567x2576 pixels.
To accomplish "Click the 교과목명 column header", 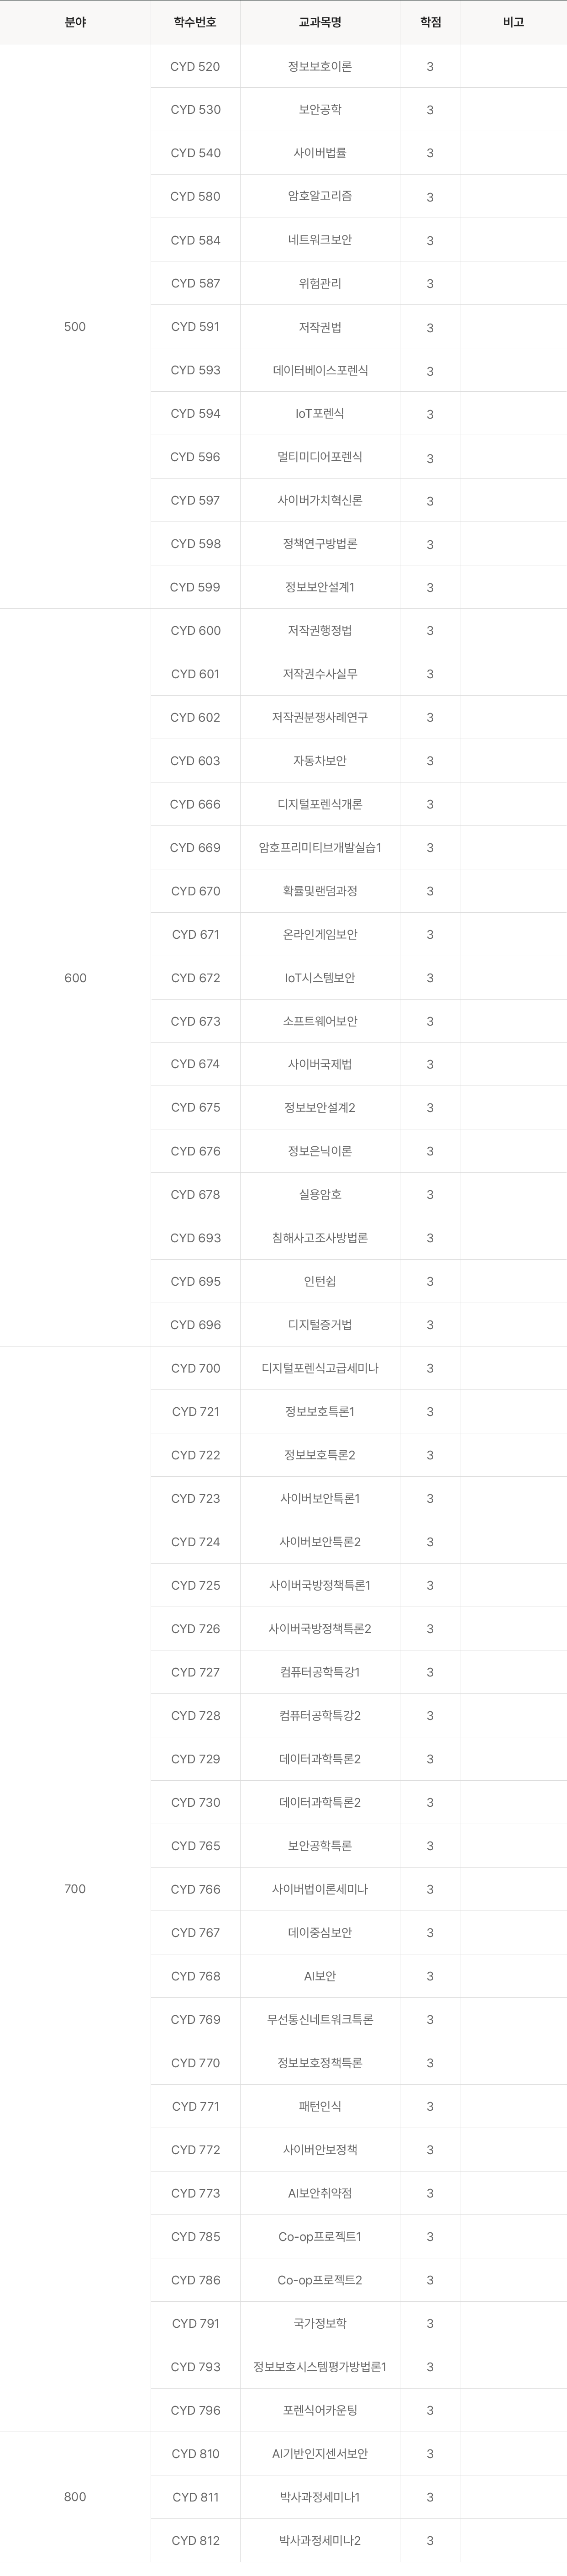I will [x=320, y=22].
